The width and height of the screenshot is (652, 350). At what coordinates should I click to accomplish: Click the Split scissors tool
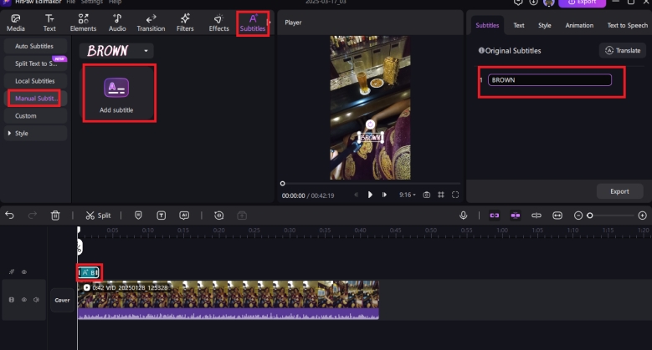click(x=98, y=215)
